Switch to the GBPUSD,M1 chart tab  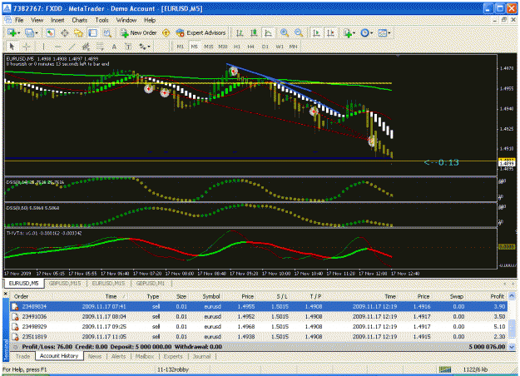(x=151, y=283)
